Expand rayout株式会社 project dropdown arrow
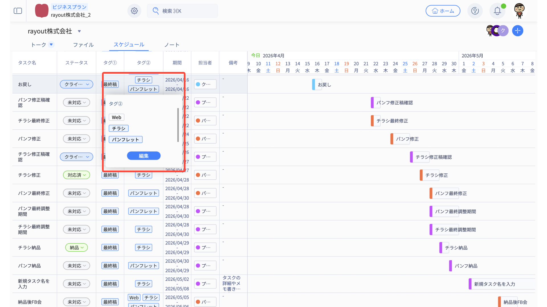This screenshot has width=547, height=307. (x=79, y=31)
